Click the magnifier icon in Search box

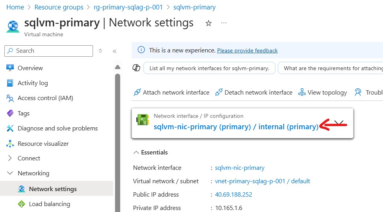point(10,51)
